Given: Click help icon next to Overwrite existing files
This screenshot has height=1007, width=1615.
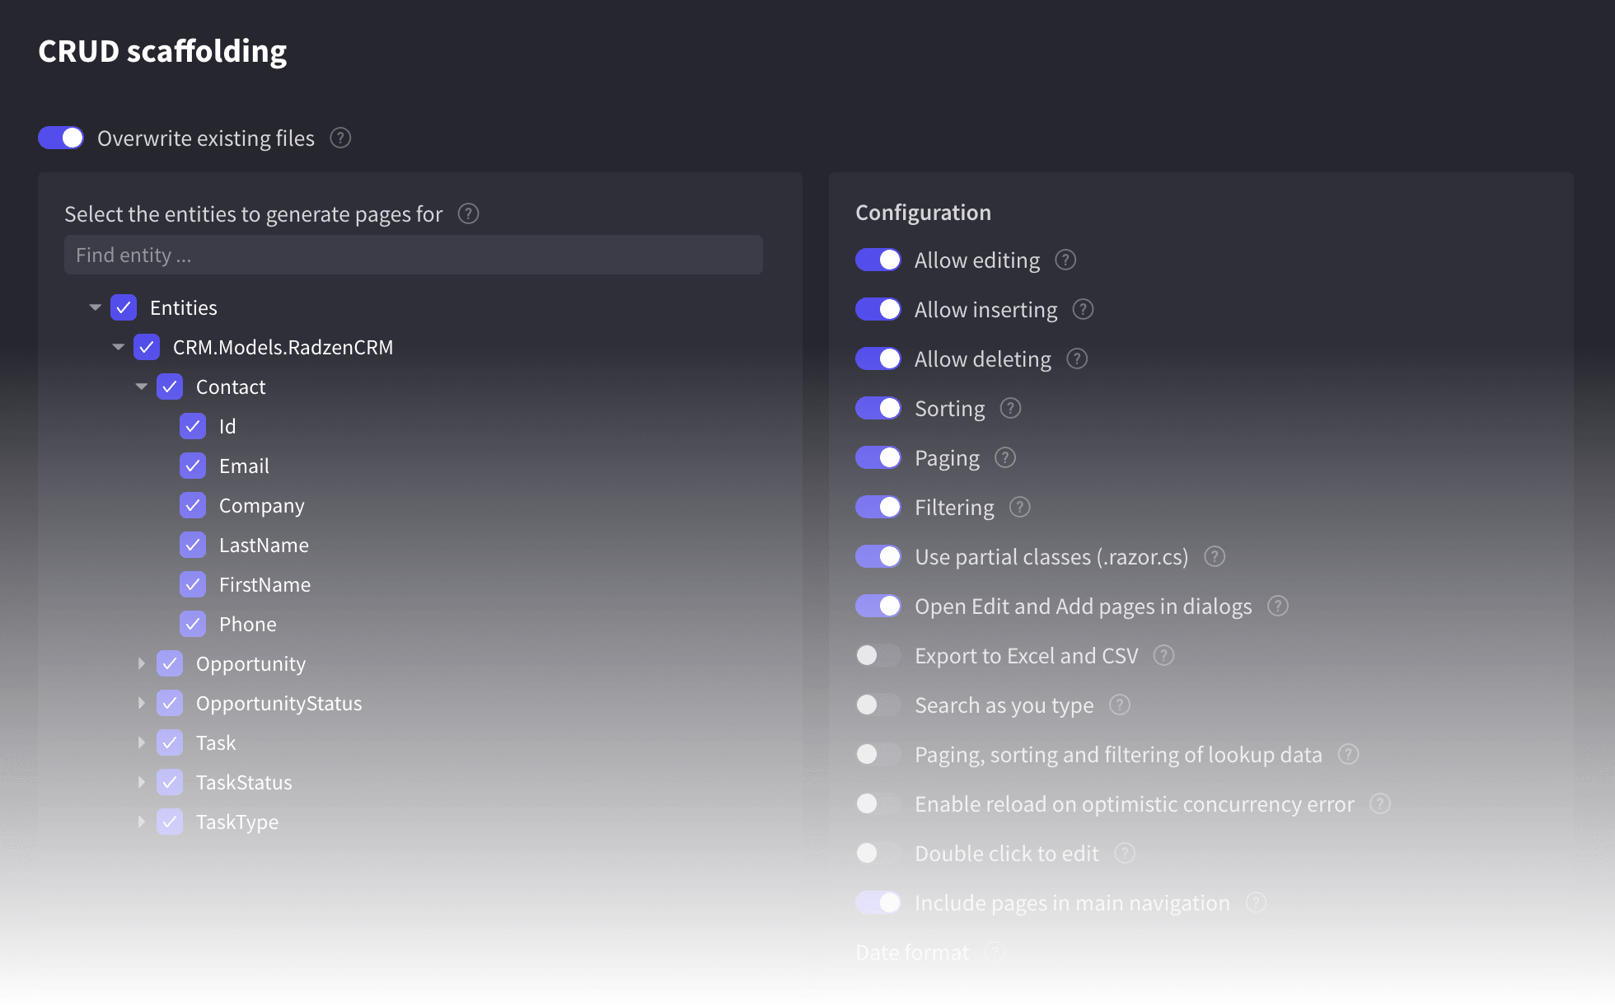Looking at the screenshot, I should click(x=340, y=138).
